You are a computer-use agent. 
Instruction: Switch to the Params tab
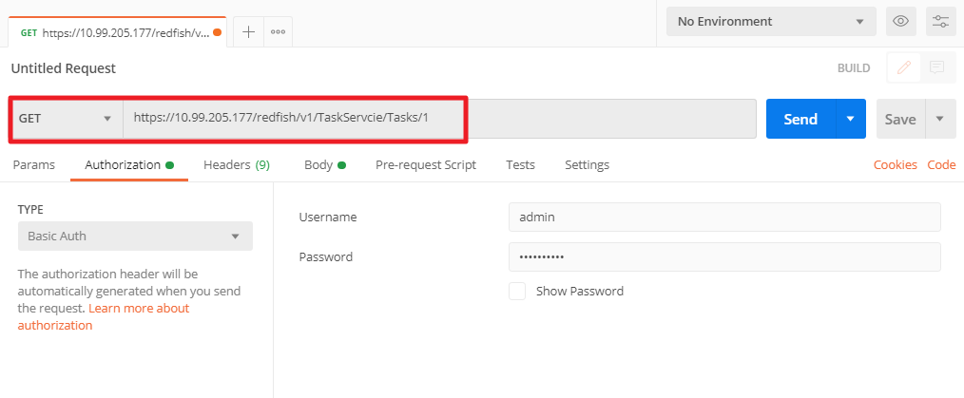34,164
